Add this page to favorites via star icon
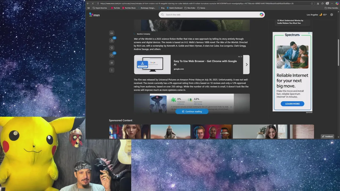340x191 pixels. [312, 3]
